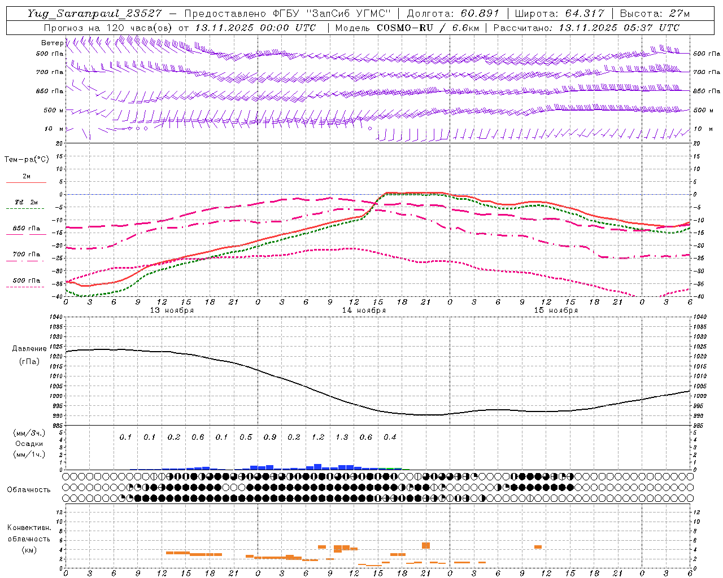723x578 pixels.
Task: Click the "14 ноября" date label
Action: 364,310
